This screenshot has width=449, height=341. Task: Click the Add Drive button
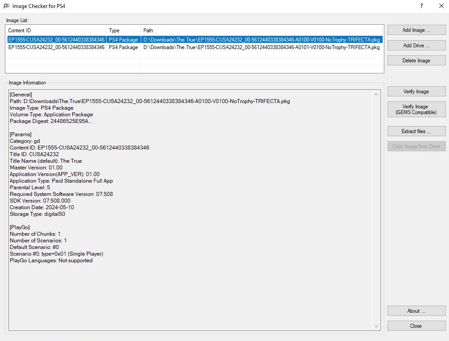(416, 46)
